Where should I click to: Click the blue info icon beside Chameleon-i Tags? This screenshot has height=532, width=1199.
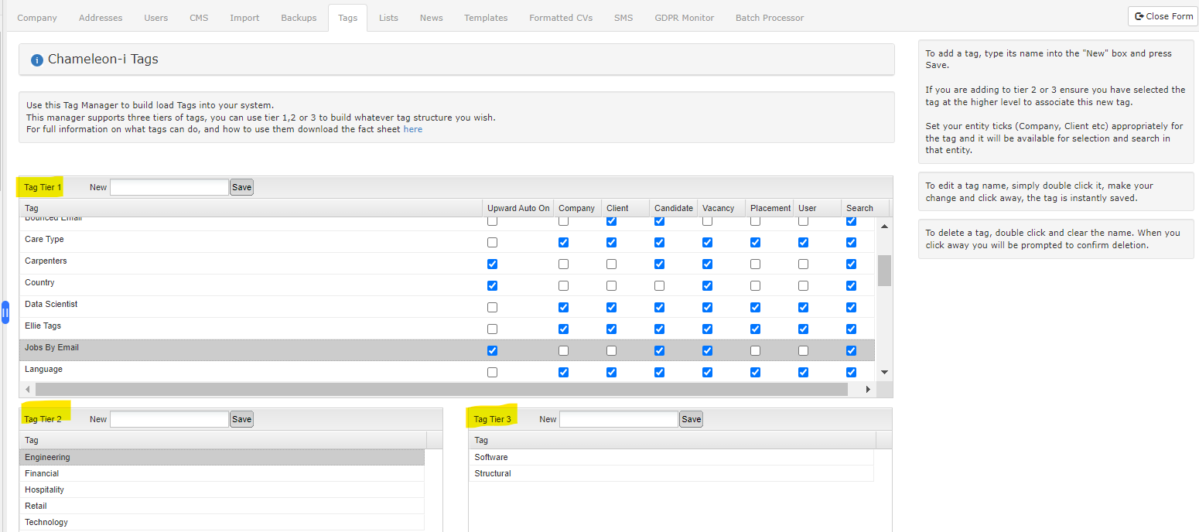click(37, 60)
